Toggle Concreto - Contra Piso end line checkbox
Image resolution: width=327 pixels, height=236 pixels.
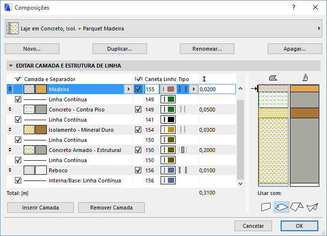[138, 110]
